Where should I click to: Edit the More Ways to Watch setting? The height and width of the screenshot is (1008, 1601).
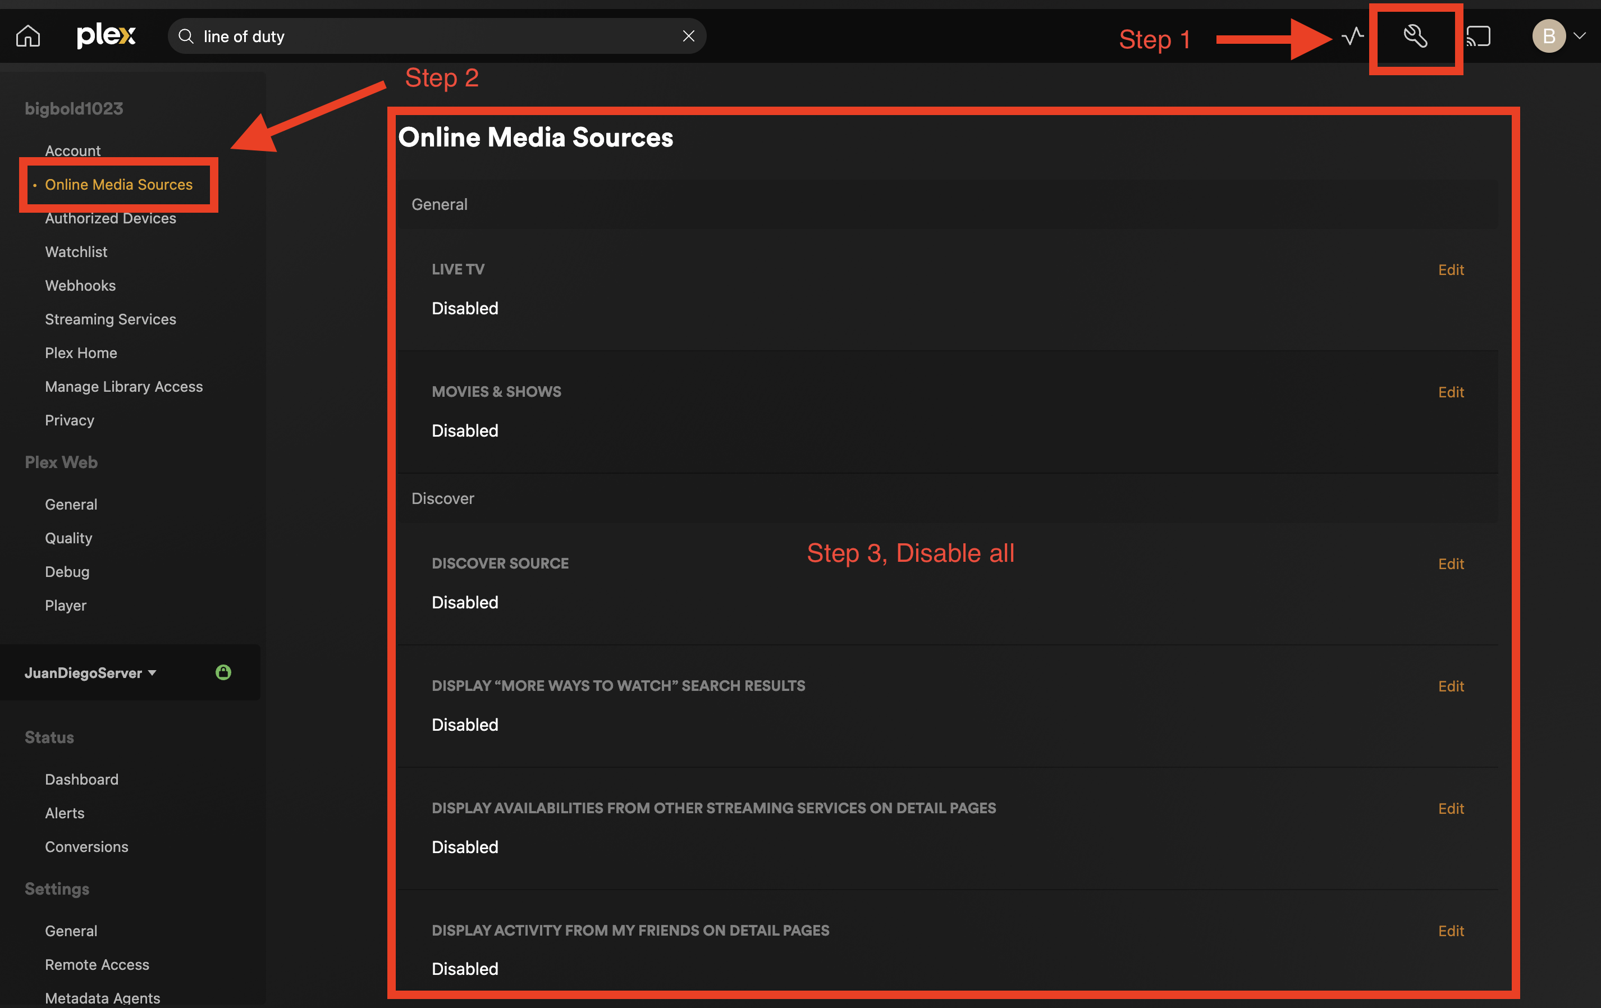coord(1451,685)
